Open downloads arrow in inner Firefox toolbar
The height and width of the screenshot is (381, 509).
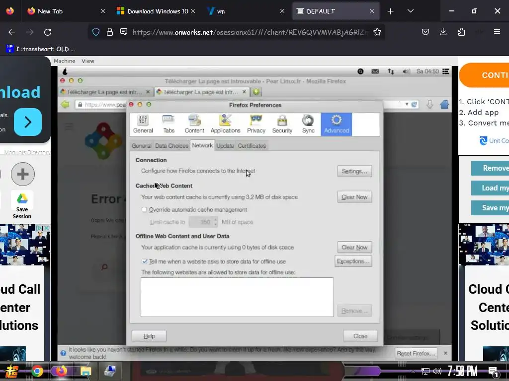point(429,104)
